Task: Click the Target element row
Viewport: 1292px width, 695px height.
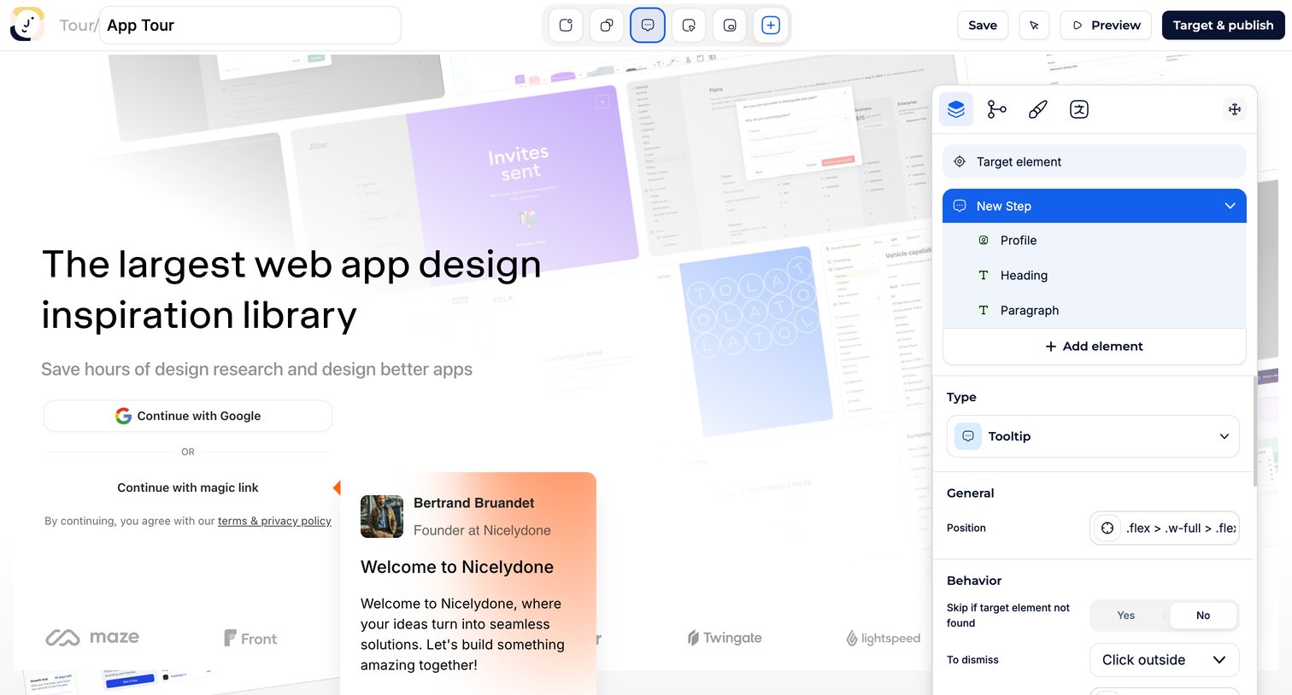Action: (1095, 161)
